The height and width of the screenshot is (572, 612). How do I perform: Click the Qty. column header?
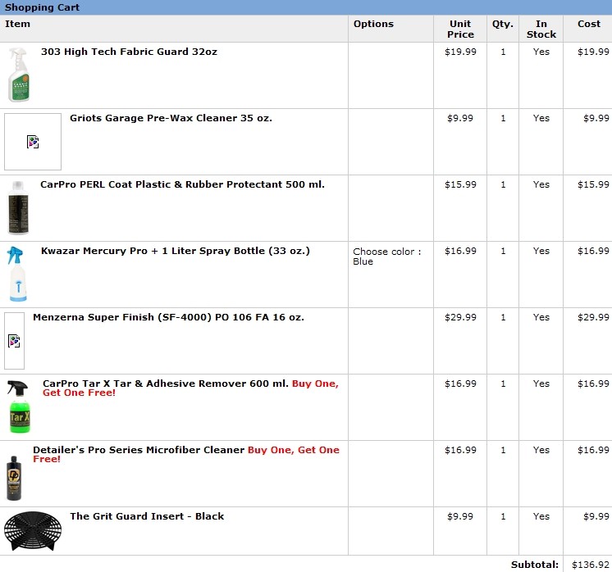click(x=503, y=24)
